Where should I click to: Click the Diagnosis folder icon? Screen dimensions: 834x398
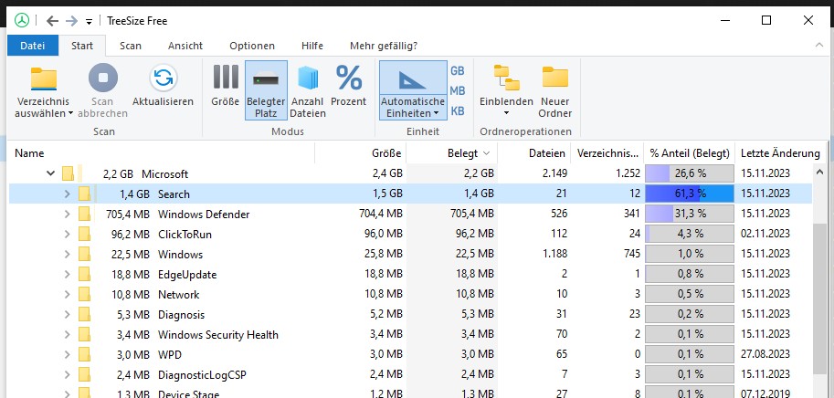pos(85,315)
